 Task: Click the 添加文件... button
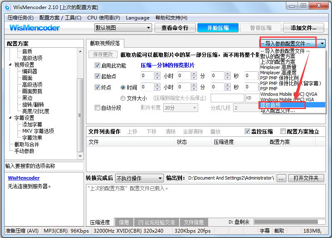pyautogui.click(x=303, y=28)
